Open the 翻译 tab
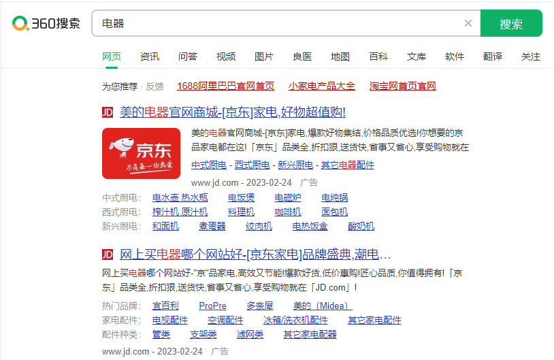The width and height of the screenshot is (554, 360). [493, 56]
